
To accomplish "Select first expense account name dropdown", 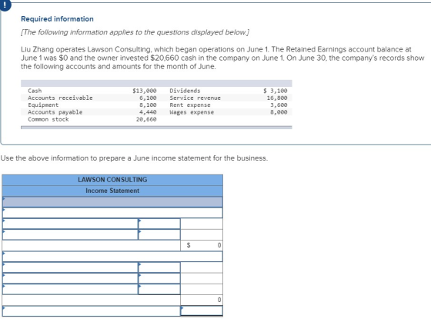I will pos(70,267).
